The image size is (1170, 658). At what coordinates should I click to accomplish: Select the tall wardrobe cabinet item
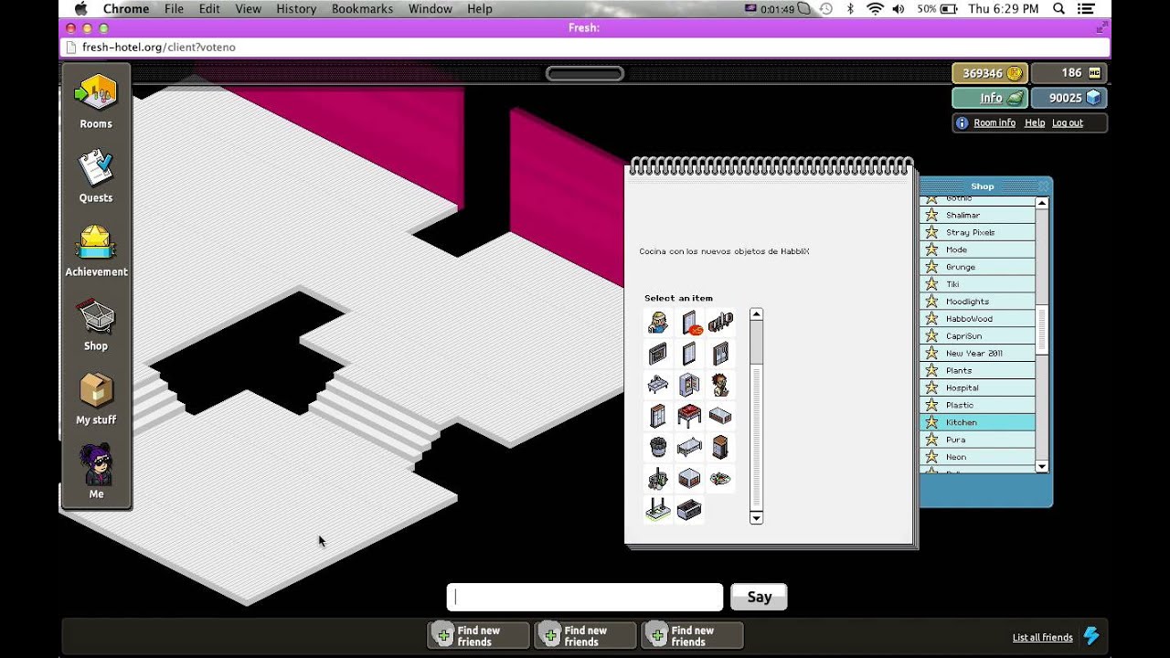(658, 416)
